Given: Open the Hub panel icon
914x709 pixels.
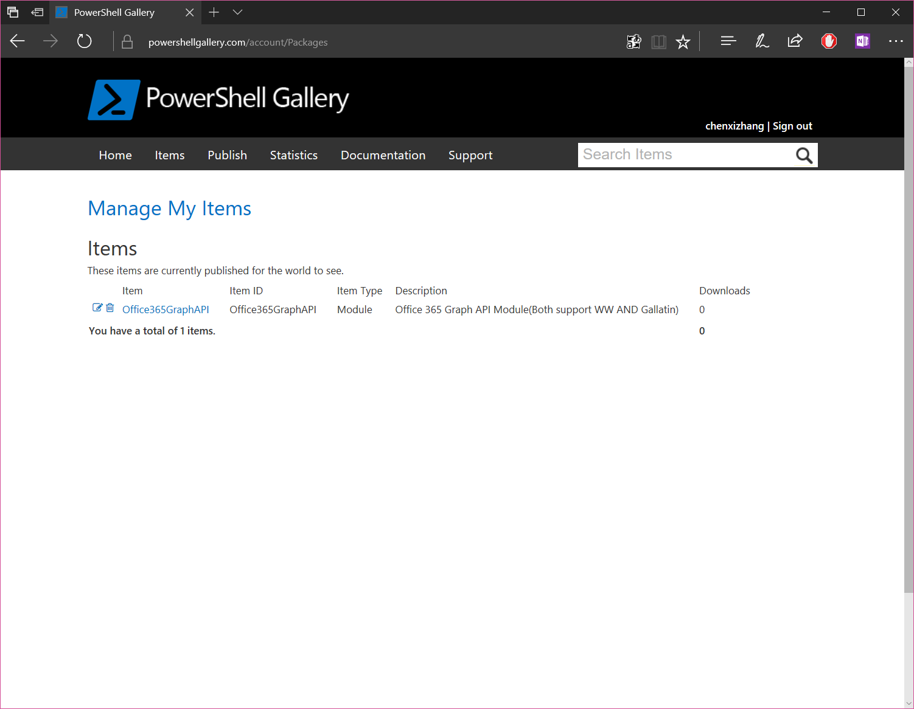Looking at the screenshot, I should [x=728, y=41].
